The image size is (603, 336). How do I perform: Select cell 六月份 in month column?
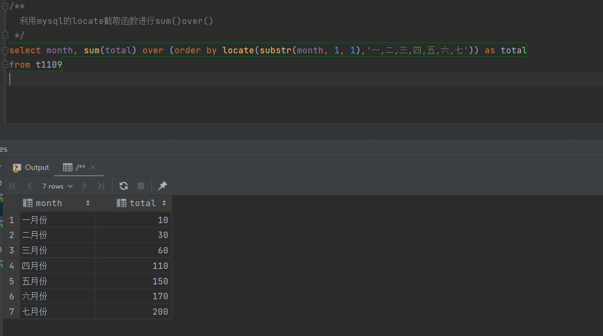58,296
